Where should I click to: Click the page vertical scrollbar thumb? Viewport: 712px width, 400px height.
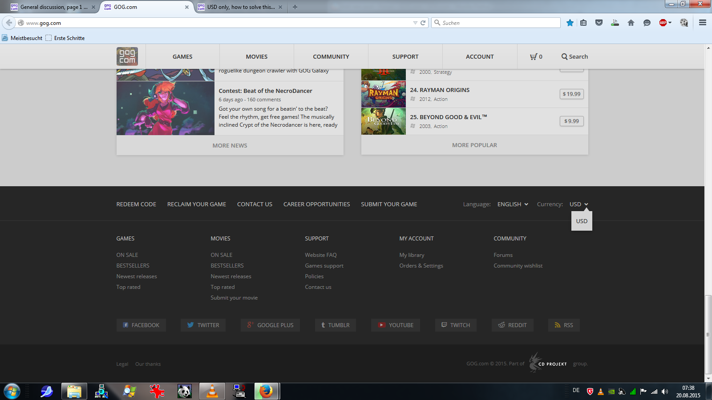(x=708, y=334)
